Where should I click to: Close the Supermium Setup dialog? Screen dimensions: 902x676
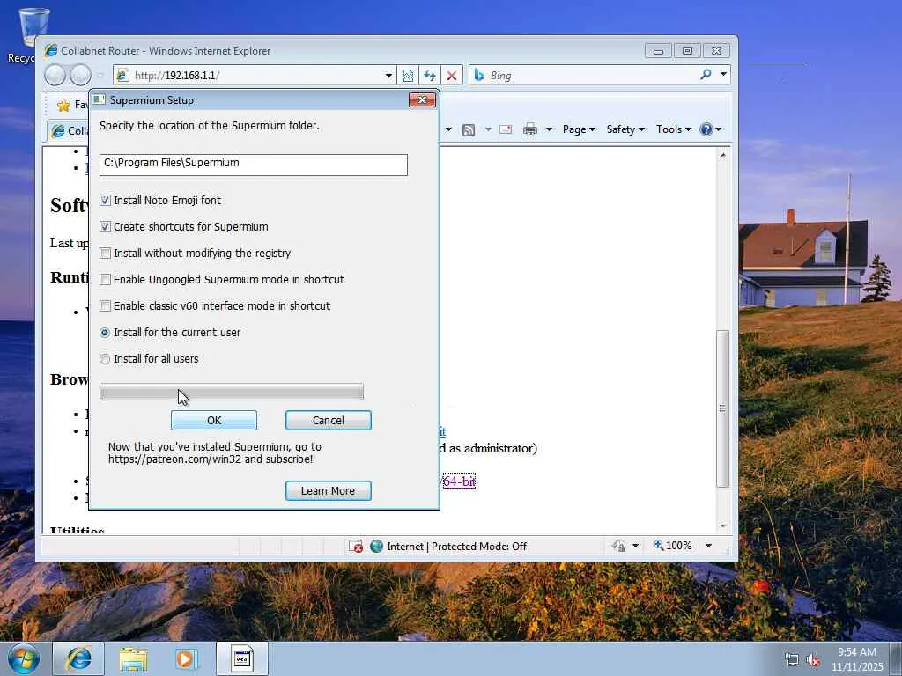[x=422, y=100]
